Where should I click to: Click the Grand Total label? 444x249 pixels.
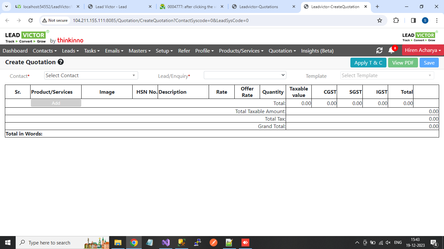coord(272,126)
